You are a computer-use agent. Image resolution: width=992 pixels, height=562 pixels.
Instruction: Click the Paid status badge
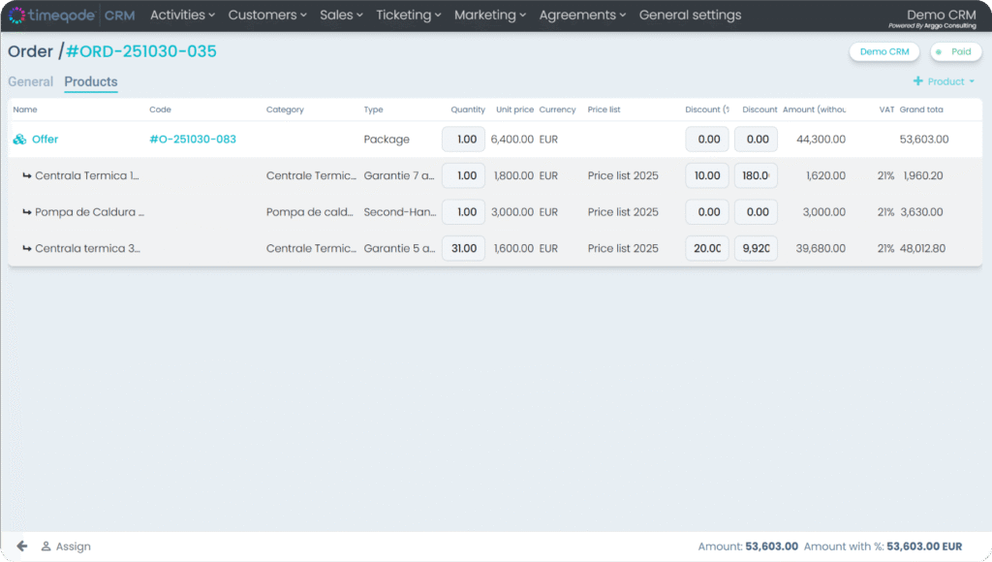point(955,52)
